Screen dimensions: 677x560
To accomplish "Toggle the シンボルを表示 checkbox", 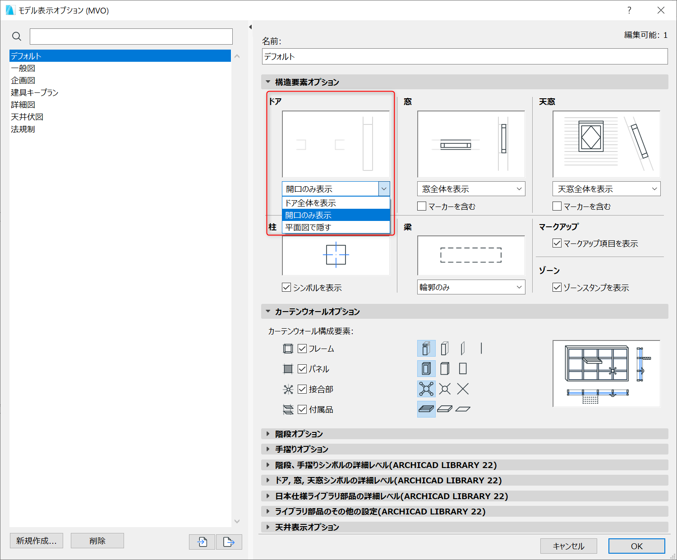I will pos(286,287).
